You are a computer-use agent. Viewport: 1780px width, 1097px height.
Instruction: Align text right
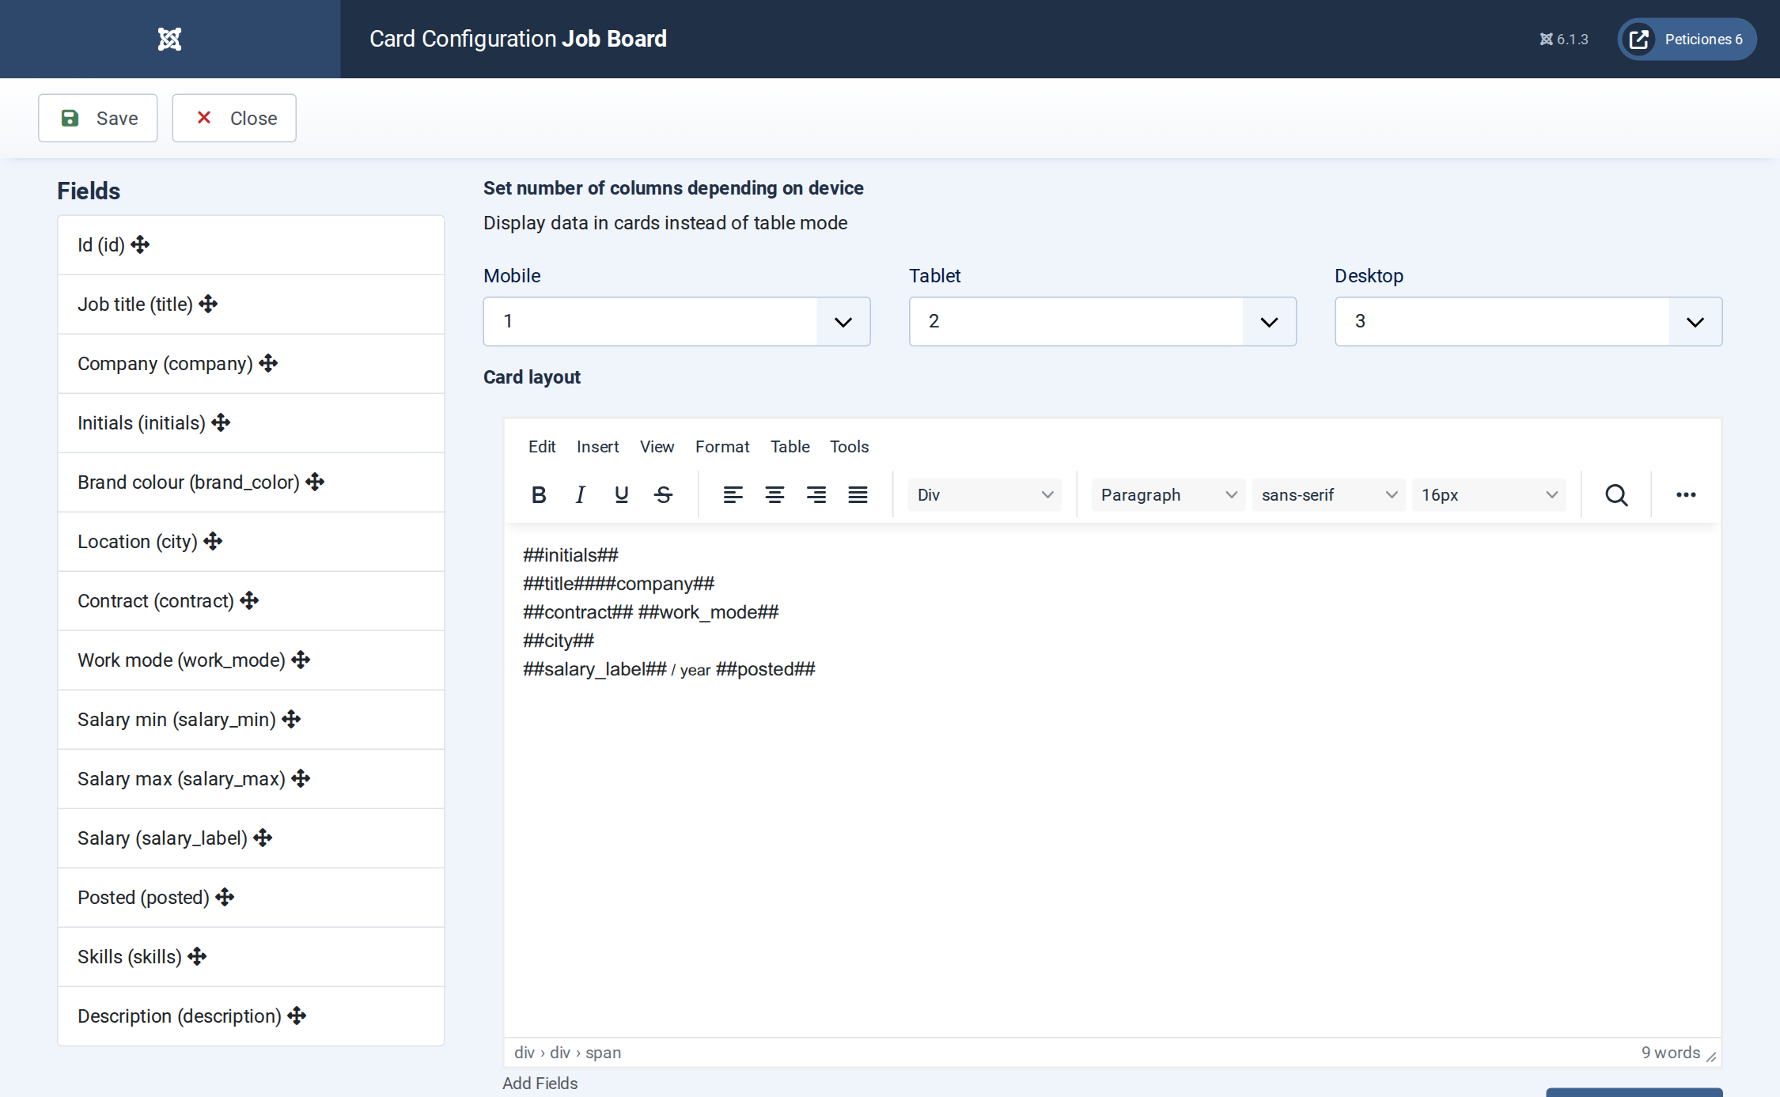click(816, 495)
